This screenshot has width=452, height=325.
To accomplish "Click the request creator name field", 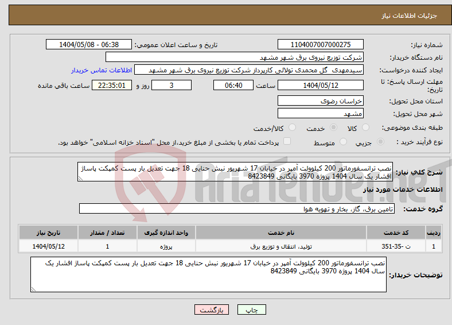I will pyautogui.click(x=249, y=70).
